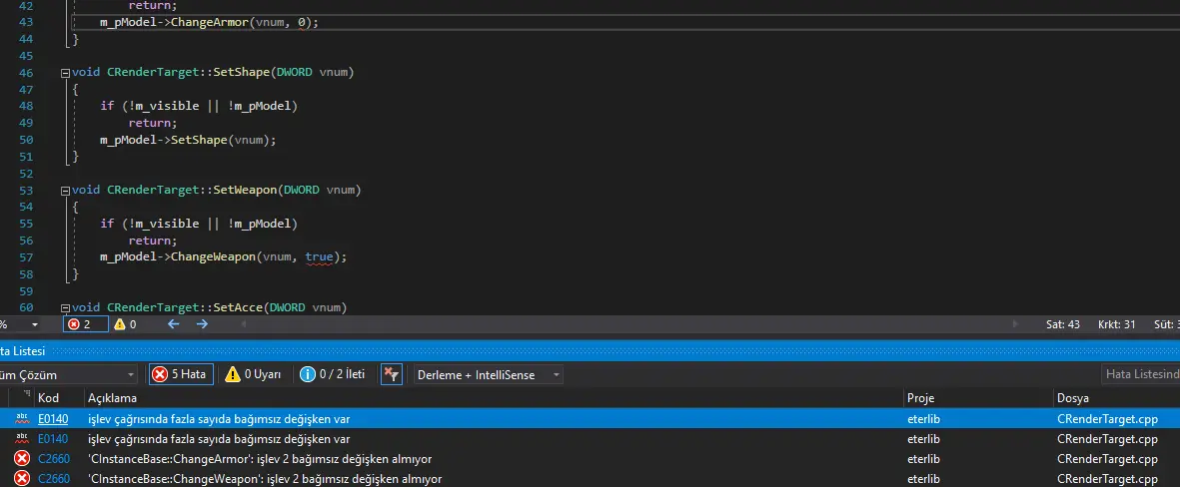Toggle the 0 Uyarı warnings filter
This screenshot has width=1180, height=487.
coord(252,374)
